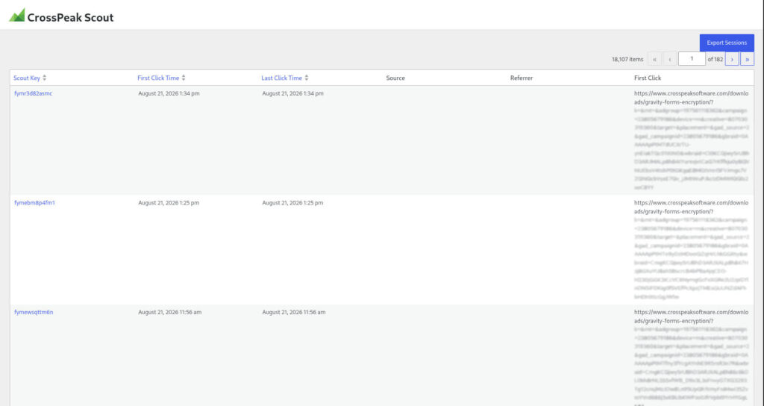Click the 18,107 items count

(x=627, y=60)
